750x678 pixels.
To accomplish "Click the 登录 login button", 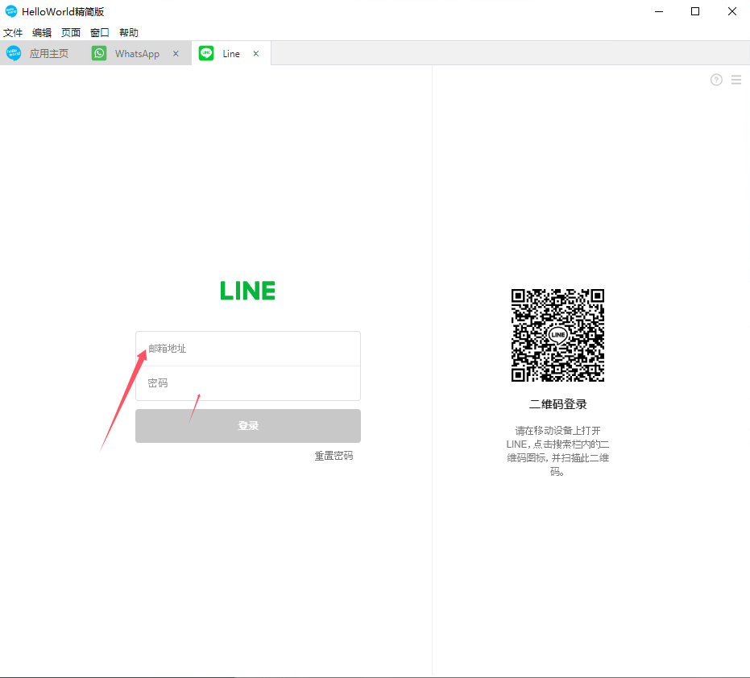I will tap(248, 425).
